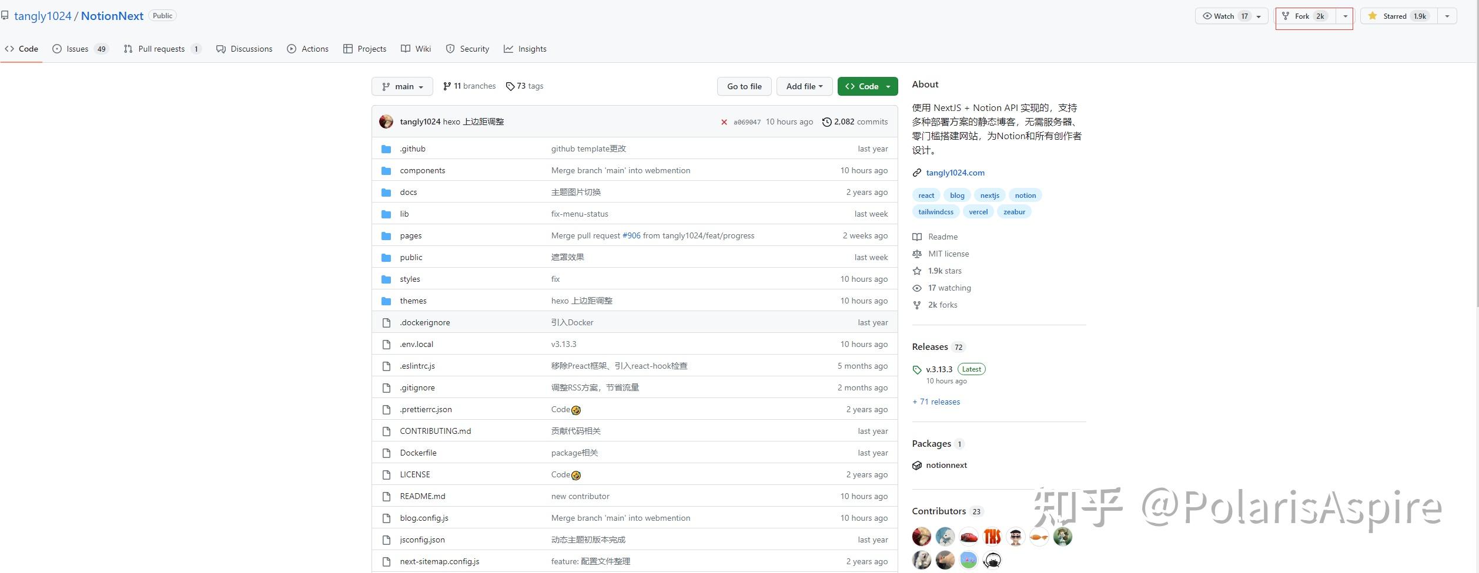This screenshot has width=1479, height=573.
Task: Expand the Starred lists arrow
Action: [1447, 16]
